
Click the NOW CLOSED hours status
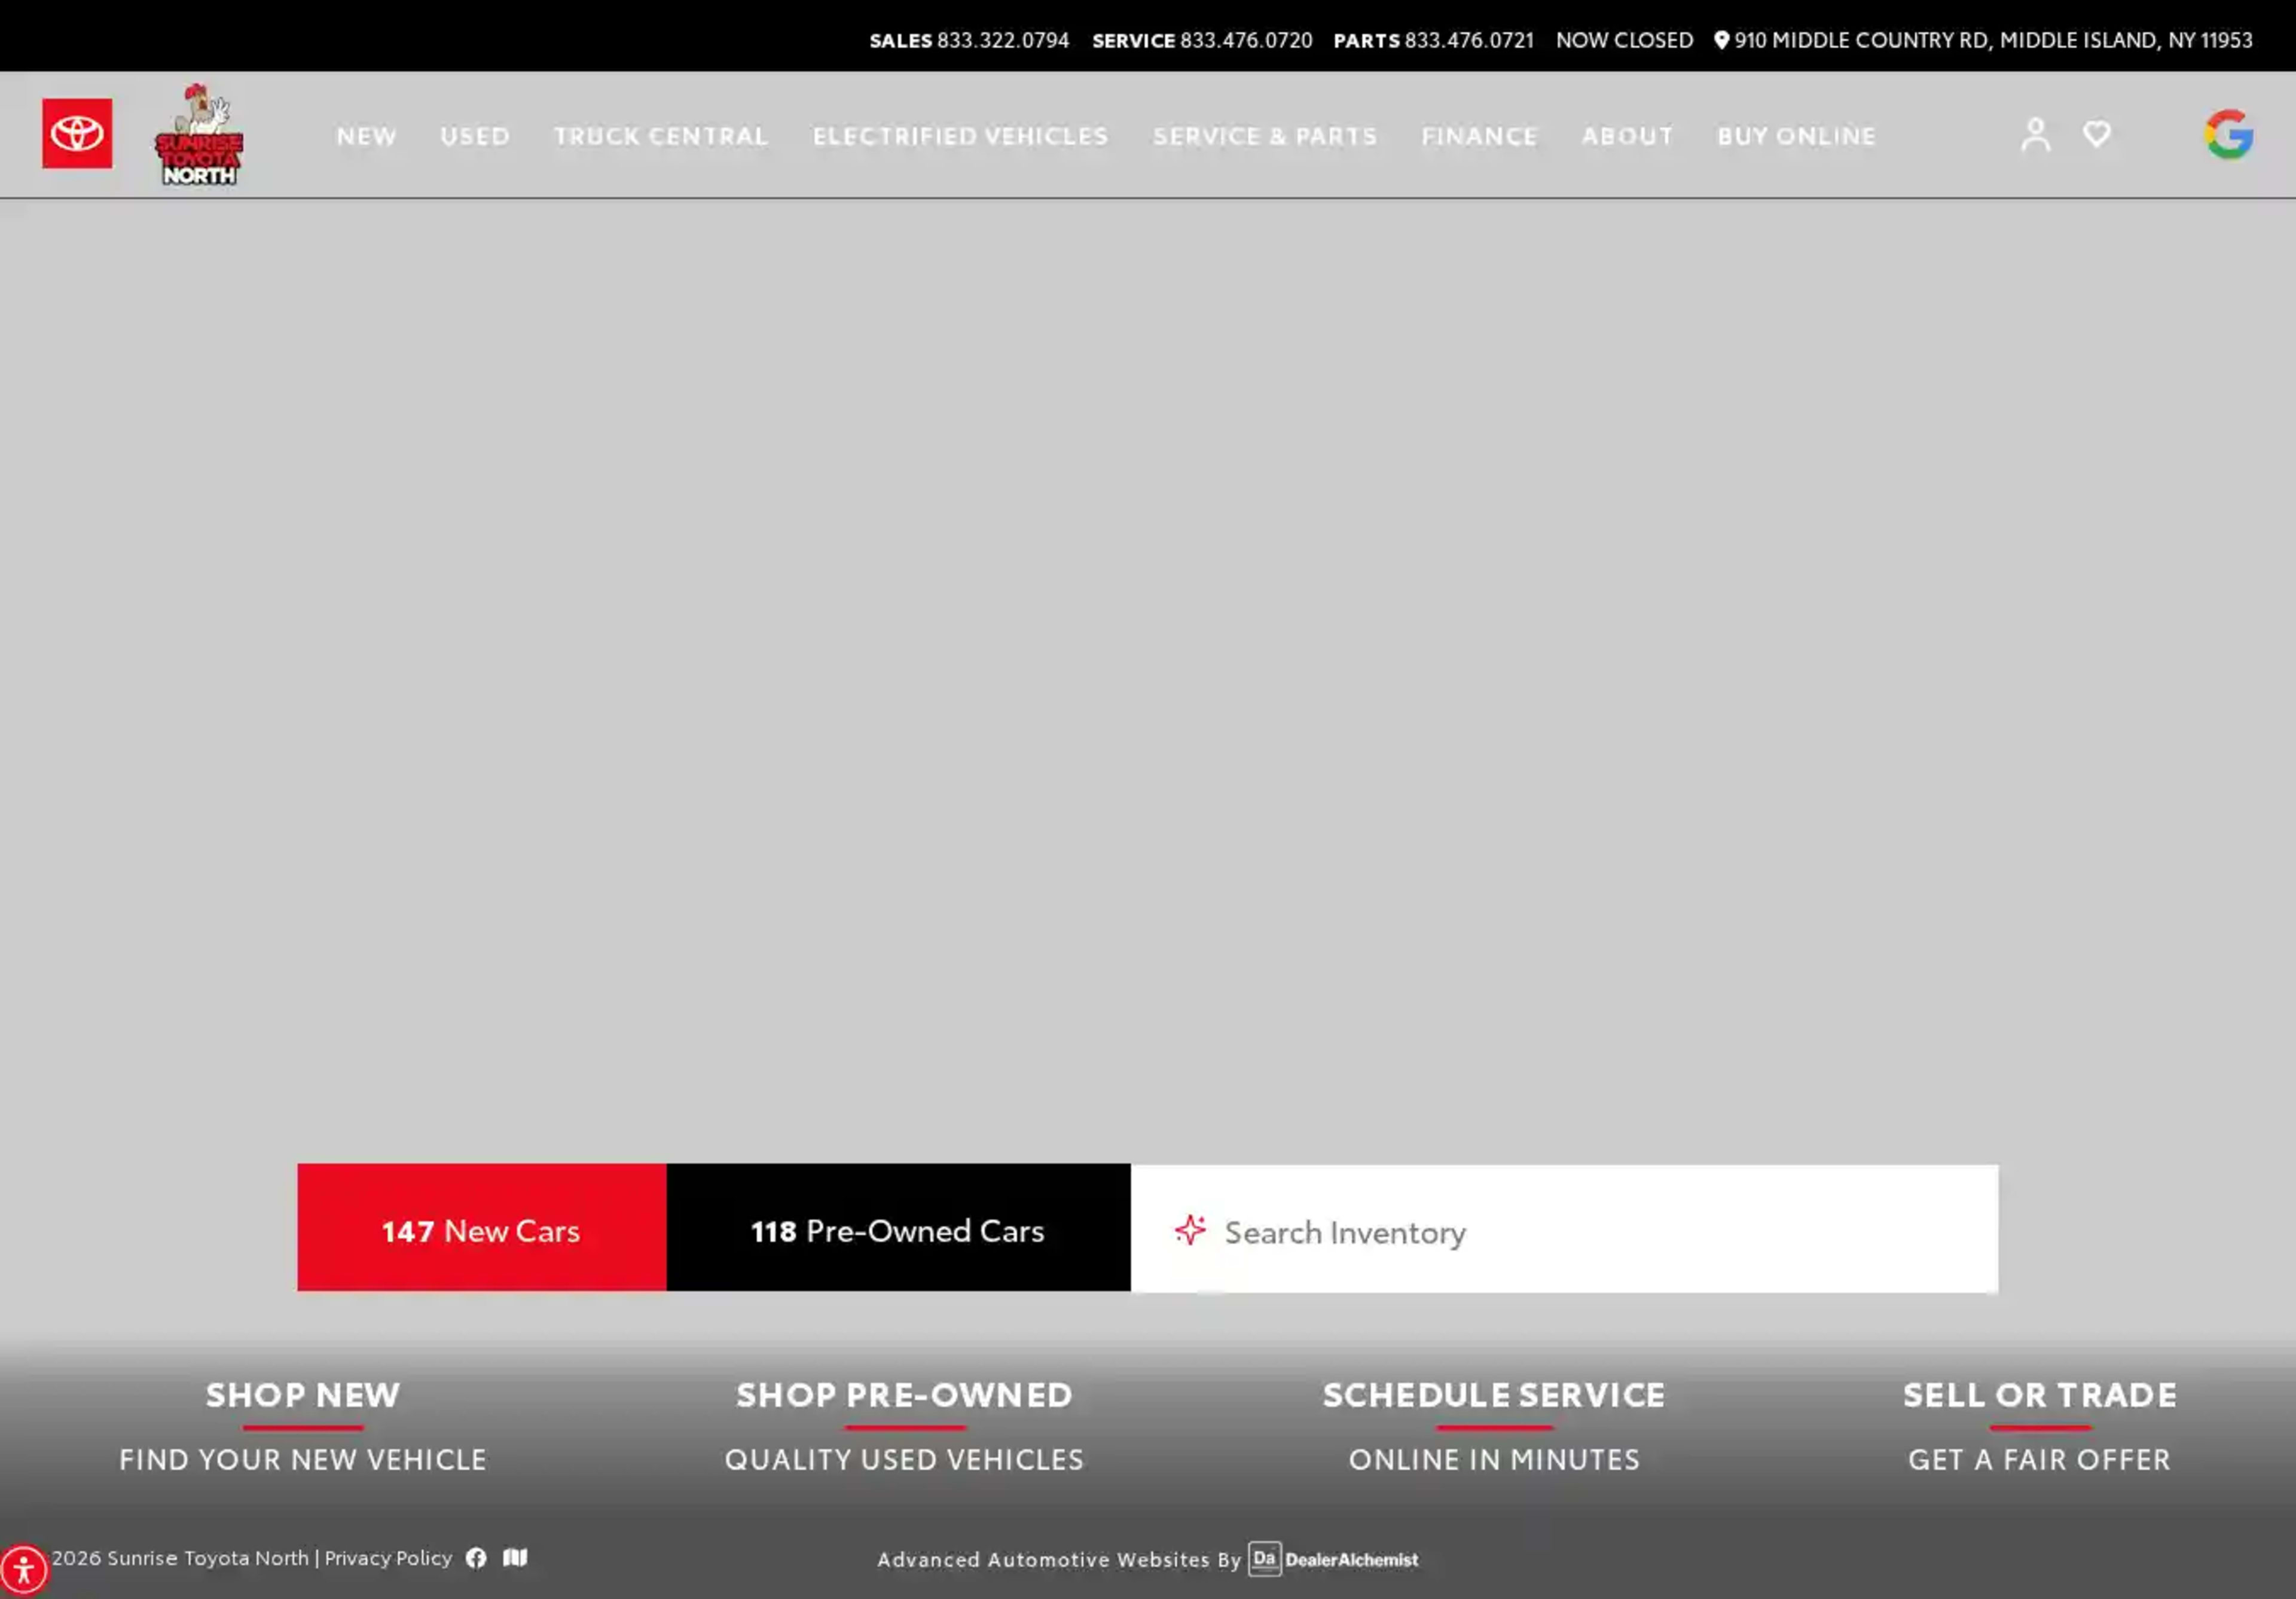[x=1624, y=40]
